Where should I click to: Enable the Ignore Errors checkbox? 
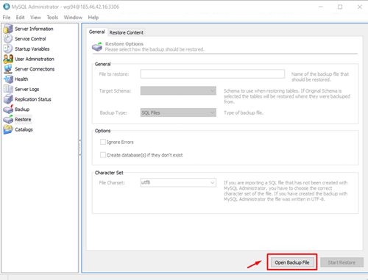point(103,142)
